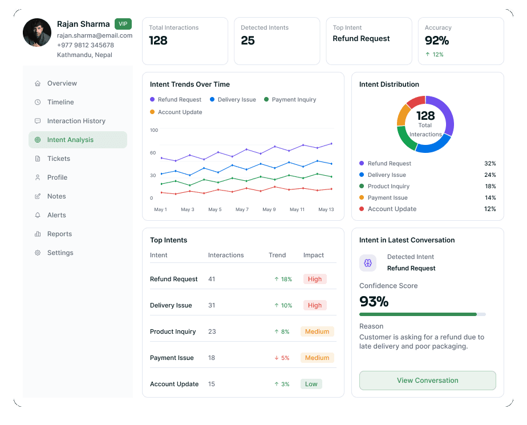Viewport: 527px width, 425px height.
Task: Click High impact badge for Refund Request
Action: (315, 279)
